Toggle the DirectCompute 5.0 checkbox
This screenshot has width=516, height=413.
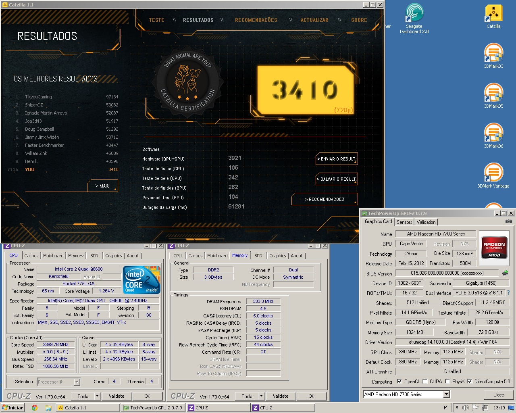click(470, 381)
